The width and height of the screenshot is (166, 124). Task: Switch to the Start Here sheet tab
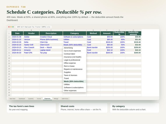tap(13, 99)
